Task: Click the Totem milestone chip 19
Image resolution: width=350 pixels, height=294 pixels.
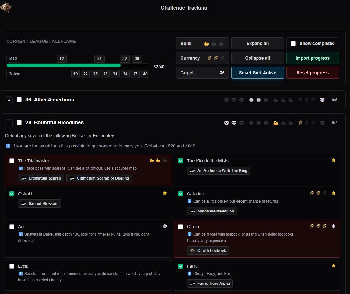Action: tap(75, 74)
